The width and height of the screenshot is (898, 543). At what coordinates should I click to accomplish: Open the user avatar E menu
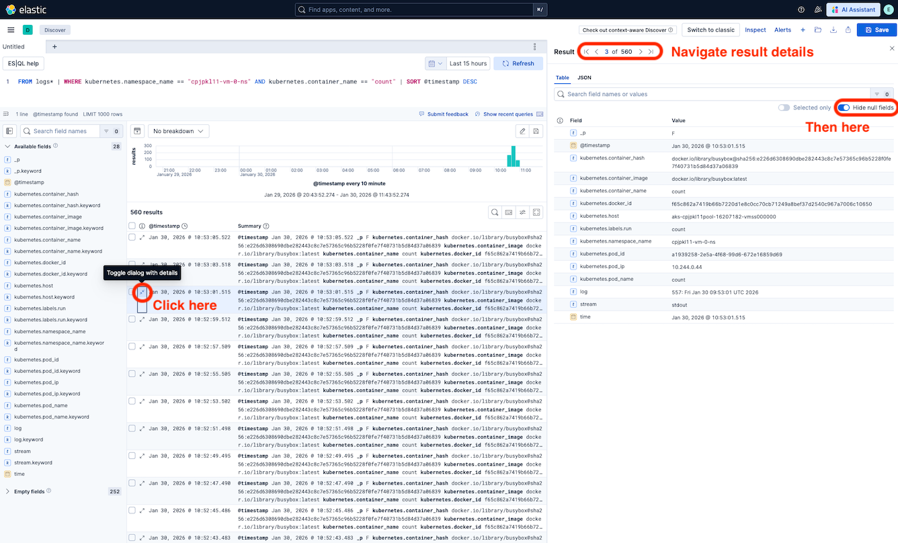pyautogui.click(x=889, y=9)
